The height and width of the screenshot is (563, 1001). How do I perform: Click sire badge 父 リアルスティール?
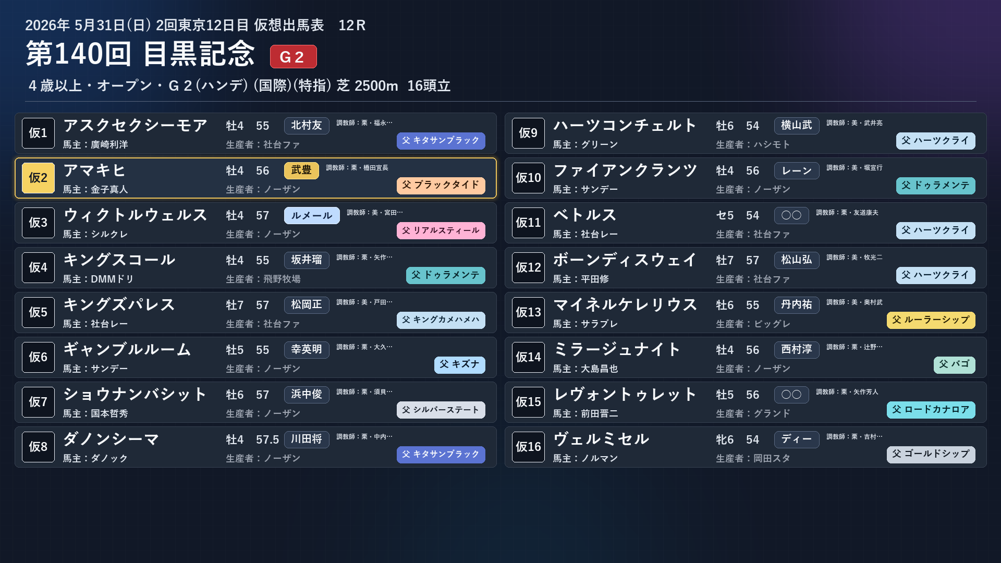pos(441,230)
